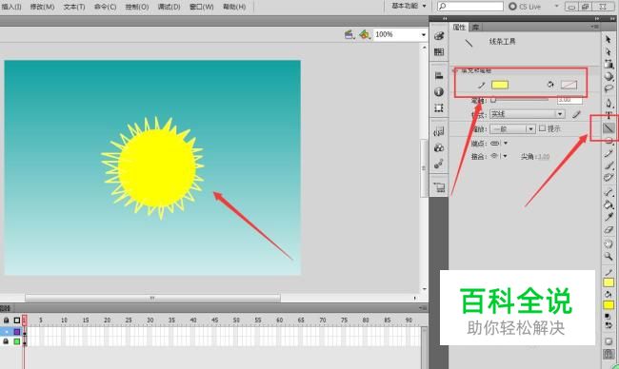
Task: Open the Swatches panel icon
Action: pos(439,51)
